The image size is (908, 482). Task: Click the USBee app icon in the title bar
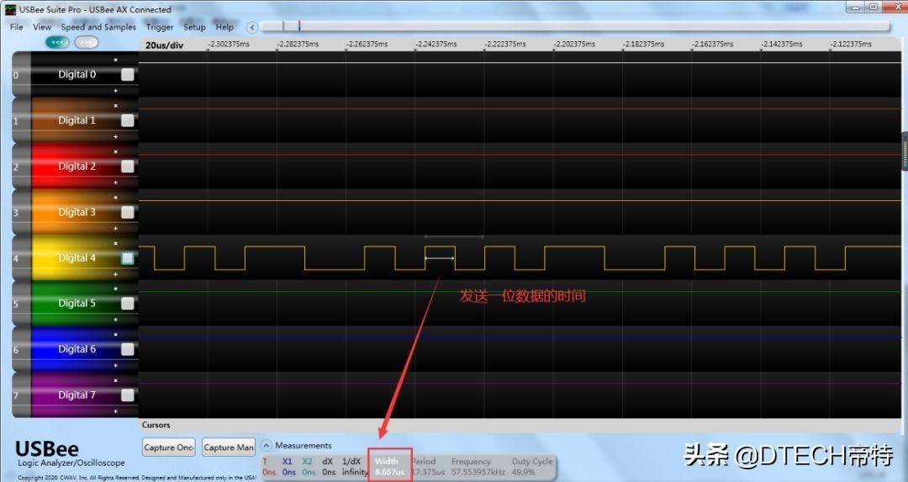point(10,9)
